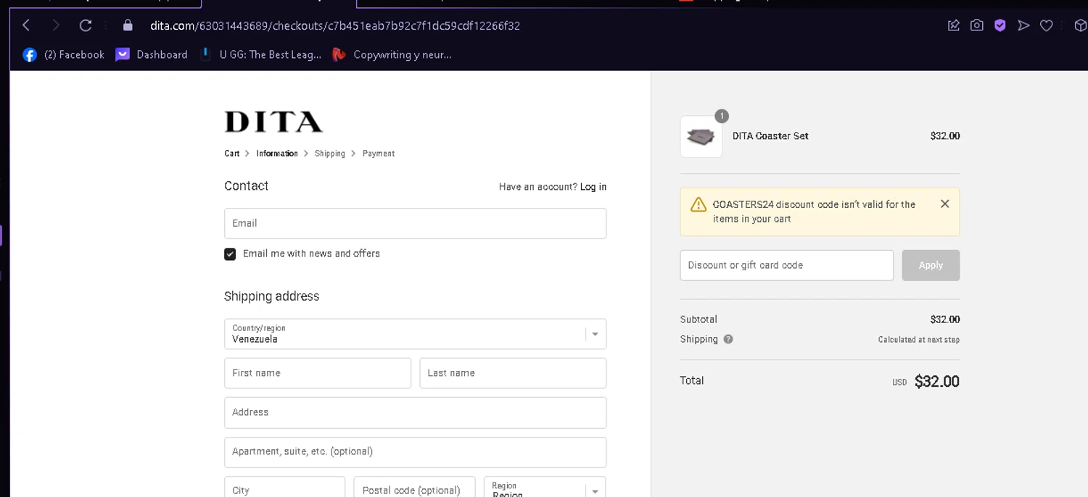Screen dimensions: 1088x497
Task: Open the Copywriting y neur... bookmark
Action: (x=392, y=54)
